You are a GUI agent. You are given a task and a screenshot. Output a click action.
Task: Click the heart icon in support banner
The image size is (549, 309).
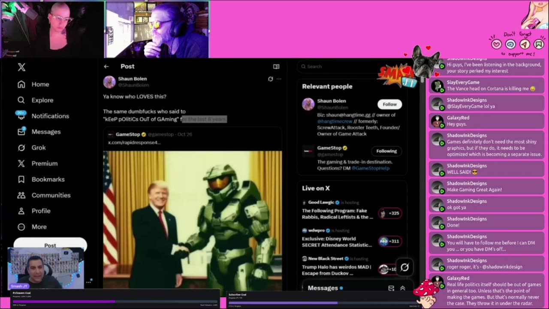[x=496, y=44]
